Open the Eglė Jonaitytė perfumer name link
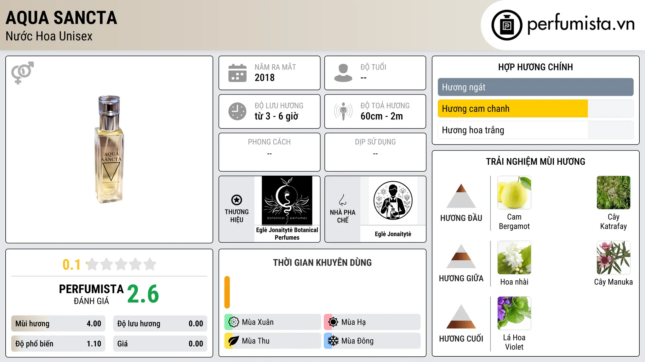This screenshot has width=645, height=362. pos(393,234)
